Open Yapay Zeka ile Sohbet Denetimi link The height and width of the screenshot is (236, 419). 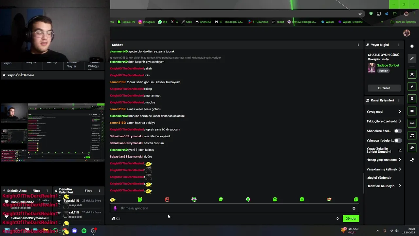(384, 150)
